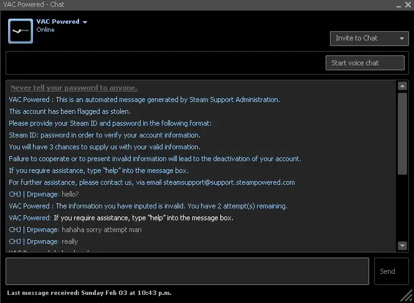Click the 'hello?' message from CHJ | Drpwnage

(70, 194)
